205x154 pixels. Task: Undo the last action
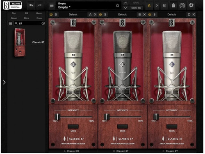pyautogui.click(x=31, y=6)
